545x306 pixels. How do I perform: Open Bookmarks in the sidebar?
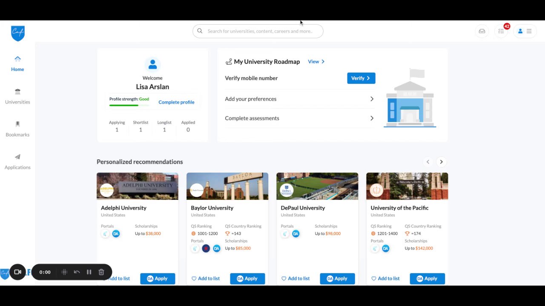(x=17, y=129)
